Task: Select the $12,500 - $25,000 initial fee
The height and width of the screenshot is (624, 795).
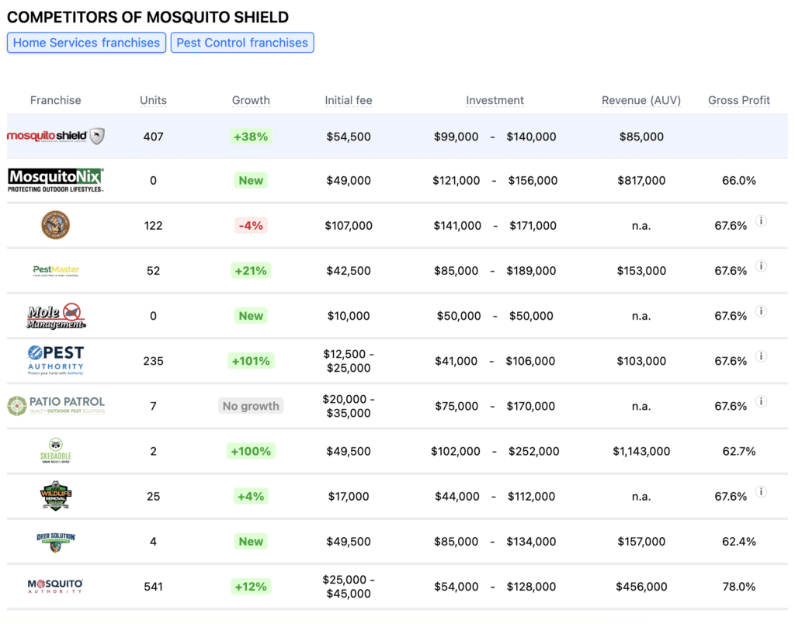Action: click(x=349, y=361)
